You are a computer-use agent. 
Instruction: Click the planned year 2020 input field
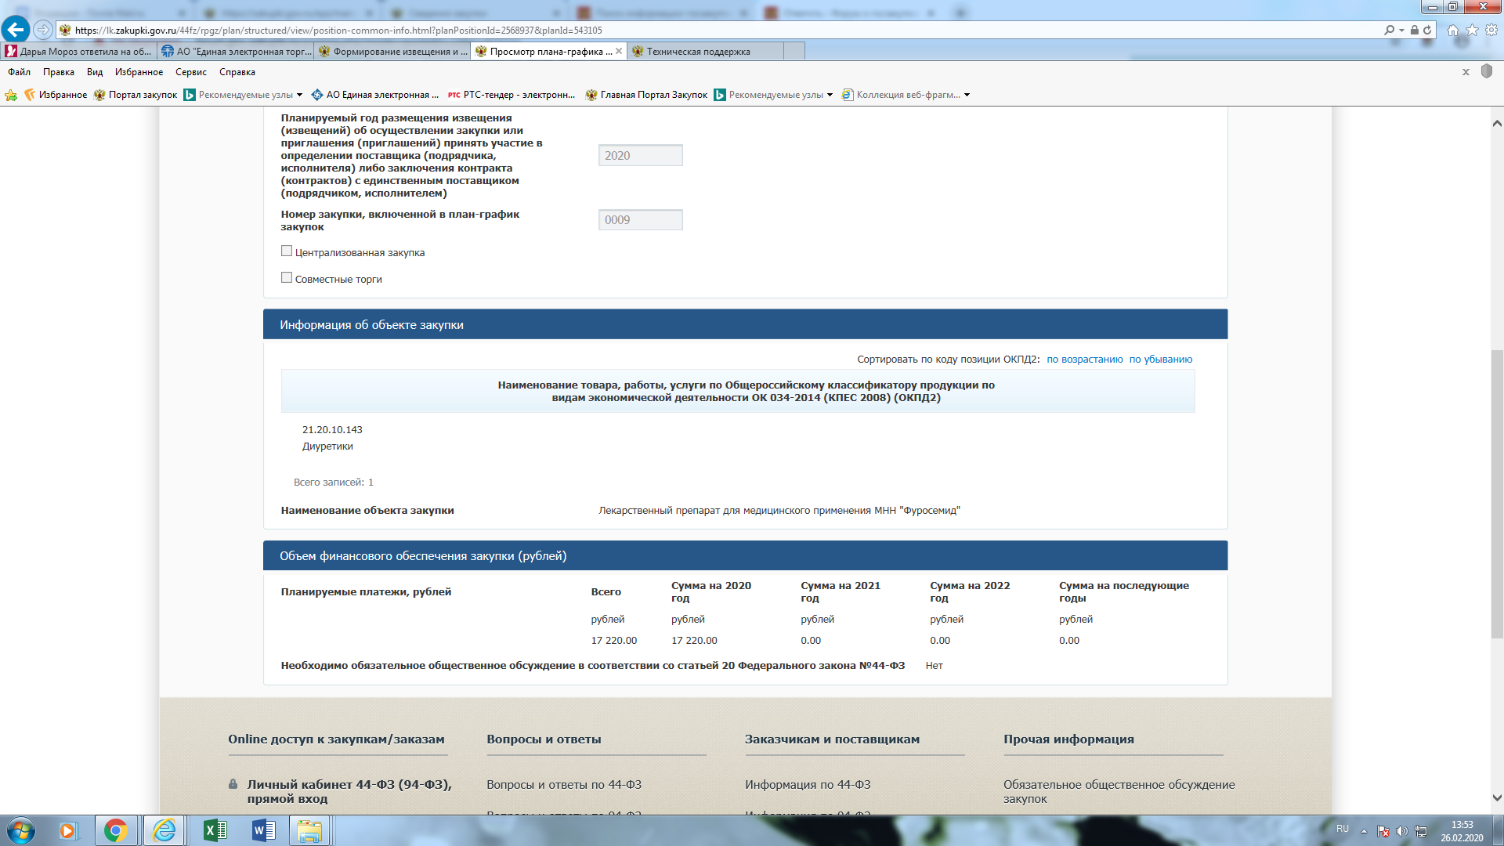[x=640, y=156]
